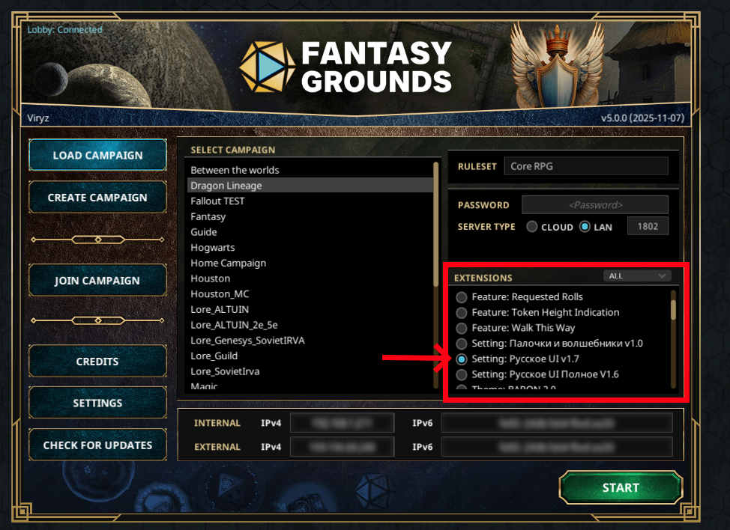Click the Fantasy Grounds dice logo icon
730x530 pixels.
point(268,67)
